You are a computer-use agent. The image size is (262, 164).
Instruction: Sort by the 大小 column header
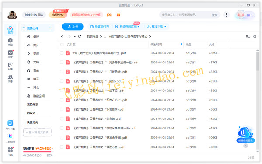212,45
